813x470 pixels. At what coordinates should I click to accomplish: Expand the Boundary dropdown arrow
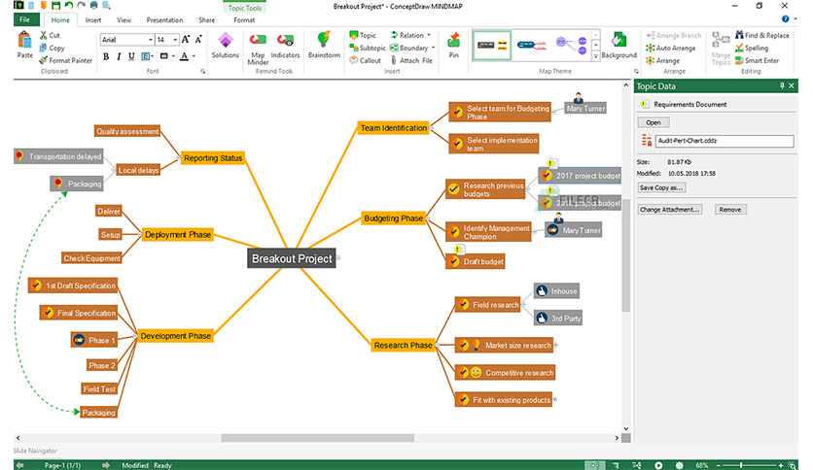click(x=433, y=48)
